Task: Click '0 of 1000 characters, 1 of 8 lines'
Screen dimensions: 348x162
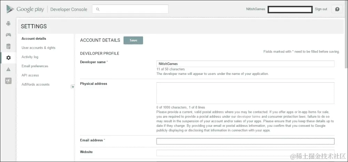Action: [x=181, y=107]
